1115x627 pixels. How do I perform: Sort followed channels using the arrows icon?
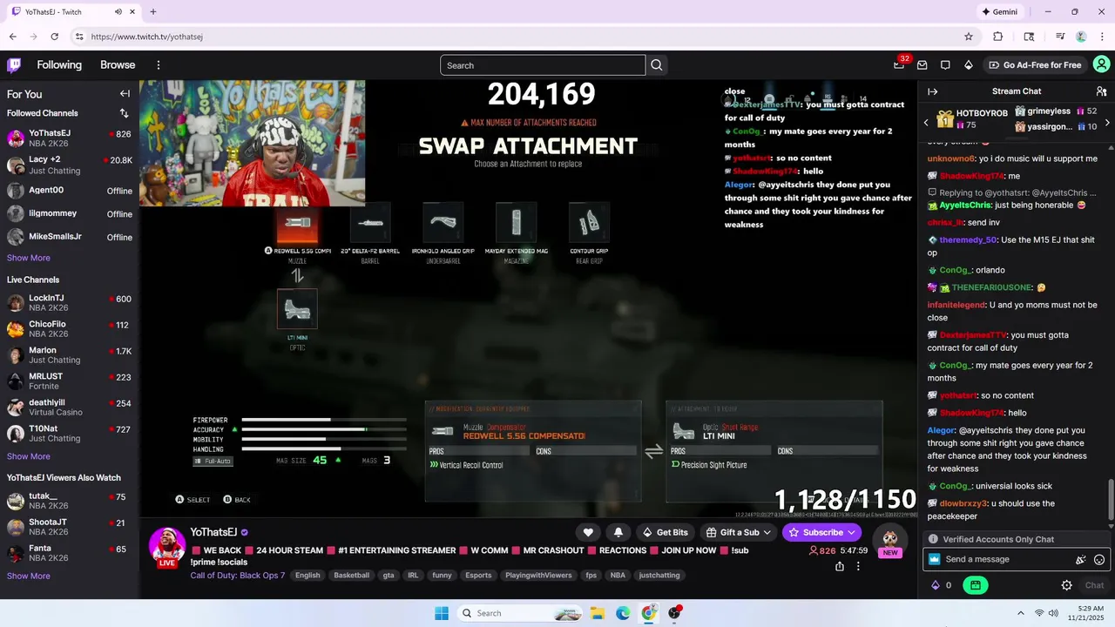(124, 113)
